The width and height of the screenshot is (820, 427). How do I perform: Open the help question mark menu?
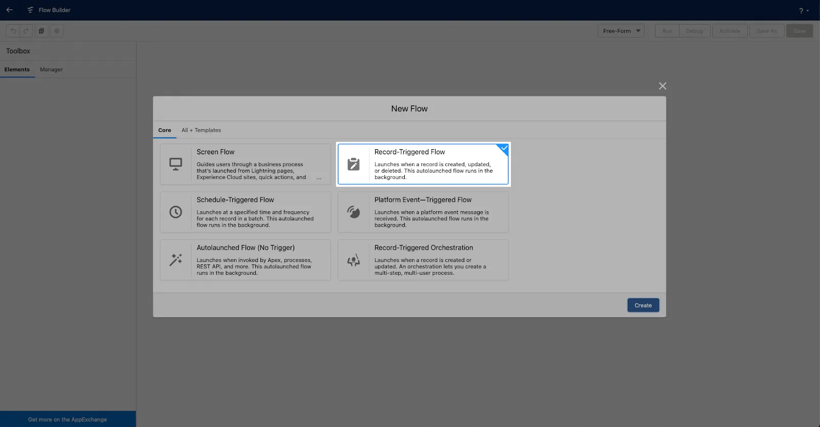pyautogui.click(x=803, y=10)
